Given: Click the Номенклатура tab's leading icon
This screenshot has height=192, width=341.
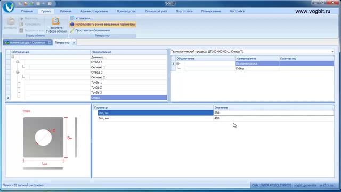Looking at the screenshot, I should 7,43.
